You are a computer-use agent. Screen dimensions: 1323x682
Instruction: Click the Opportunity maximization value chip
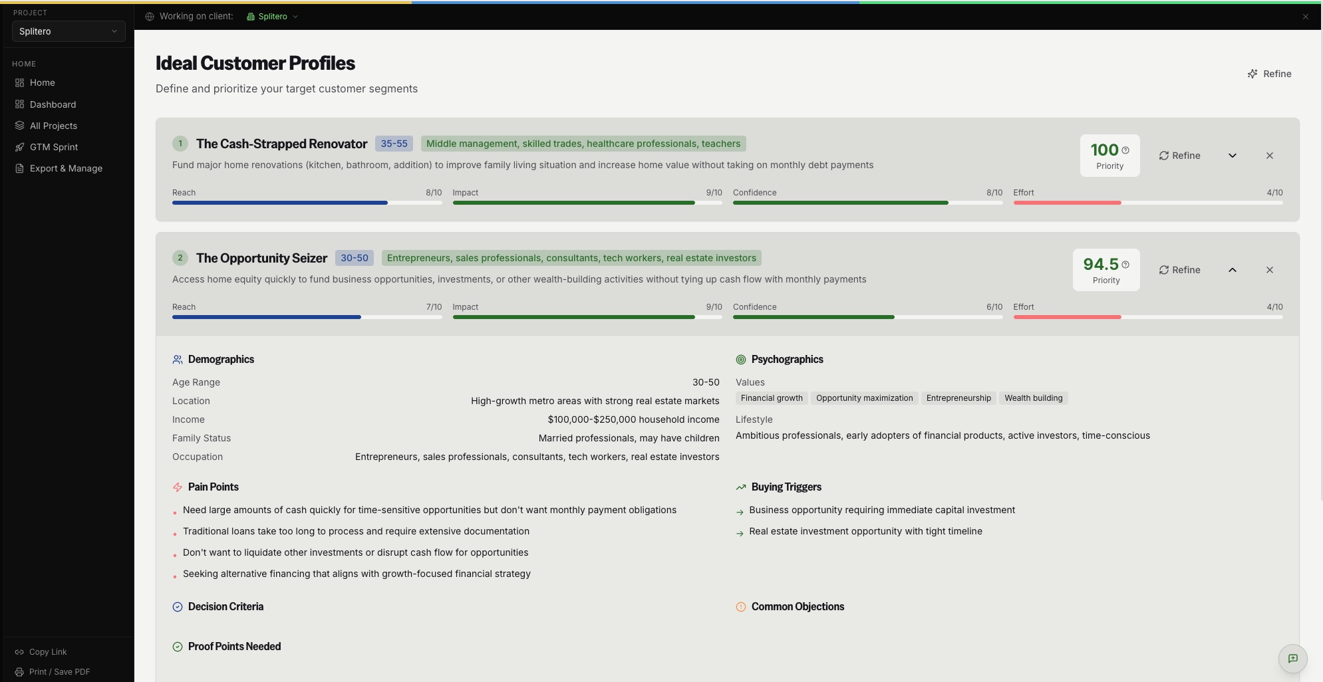(864, 398)
